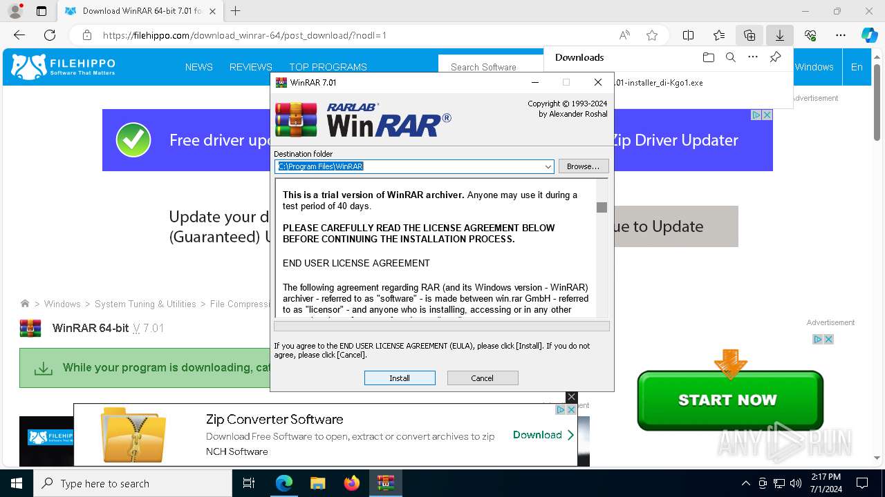
Task: Open the downloads folder from the Downloads panel
Action: pos(708,57)
